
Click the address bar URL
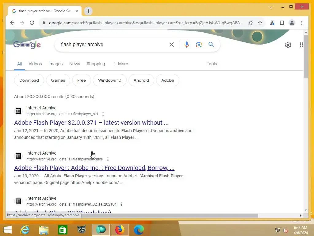[x=146, y=23]
